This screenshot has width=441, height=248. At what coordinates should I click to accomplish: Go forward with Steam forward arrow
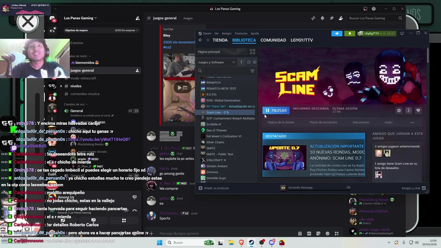click(207, 40)
